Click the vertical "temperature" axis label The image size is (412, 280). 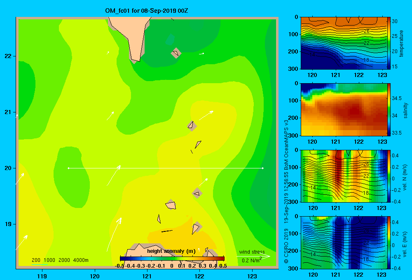401,43
